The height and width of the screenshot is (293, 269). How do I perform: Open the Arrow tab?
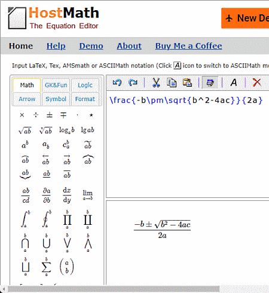pos(27,99)
